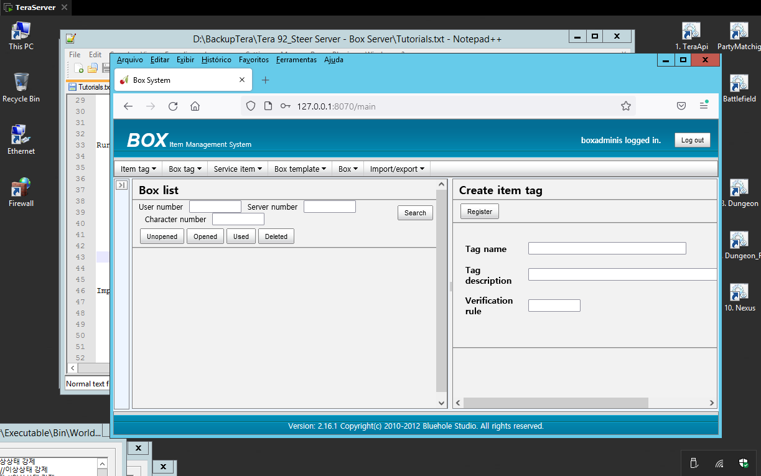The image size is (761, 476).
Task: Select the Tutorials.txt tab in Notepad++
Action: click(x=90, y=87)
